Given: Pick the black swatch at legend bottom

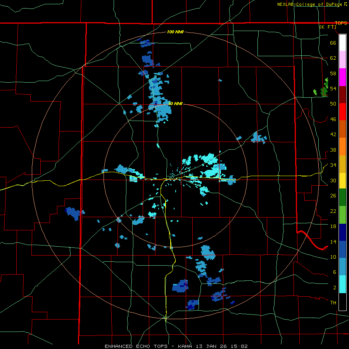Looking at the screenshot, I should click(x=342, y=302).
